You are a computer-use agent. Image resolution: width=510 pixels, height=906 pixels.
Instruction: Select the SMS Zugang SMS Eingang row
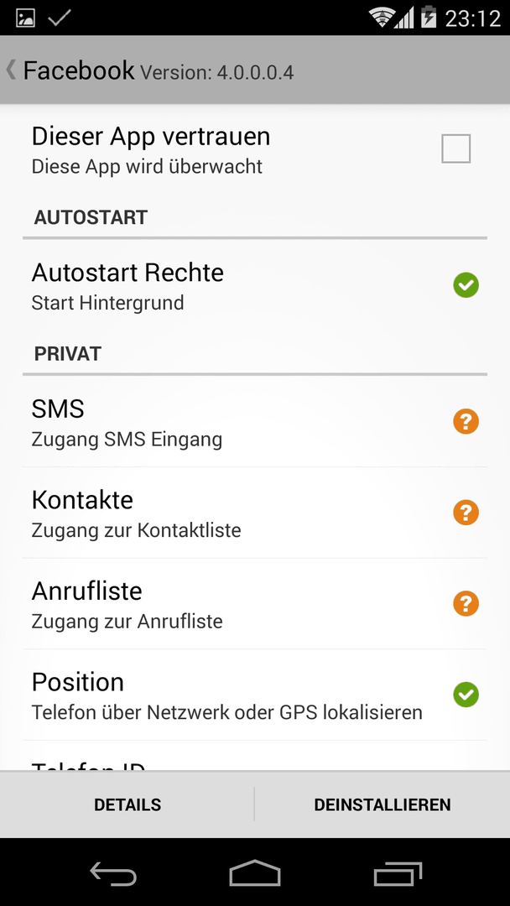pos(255,422)
